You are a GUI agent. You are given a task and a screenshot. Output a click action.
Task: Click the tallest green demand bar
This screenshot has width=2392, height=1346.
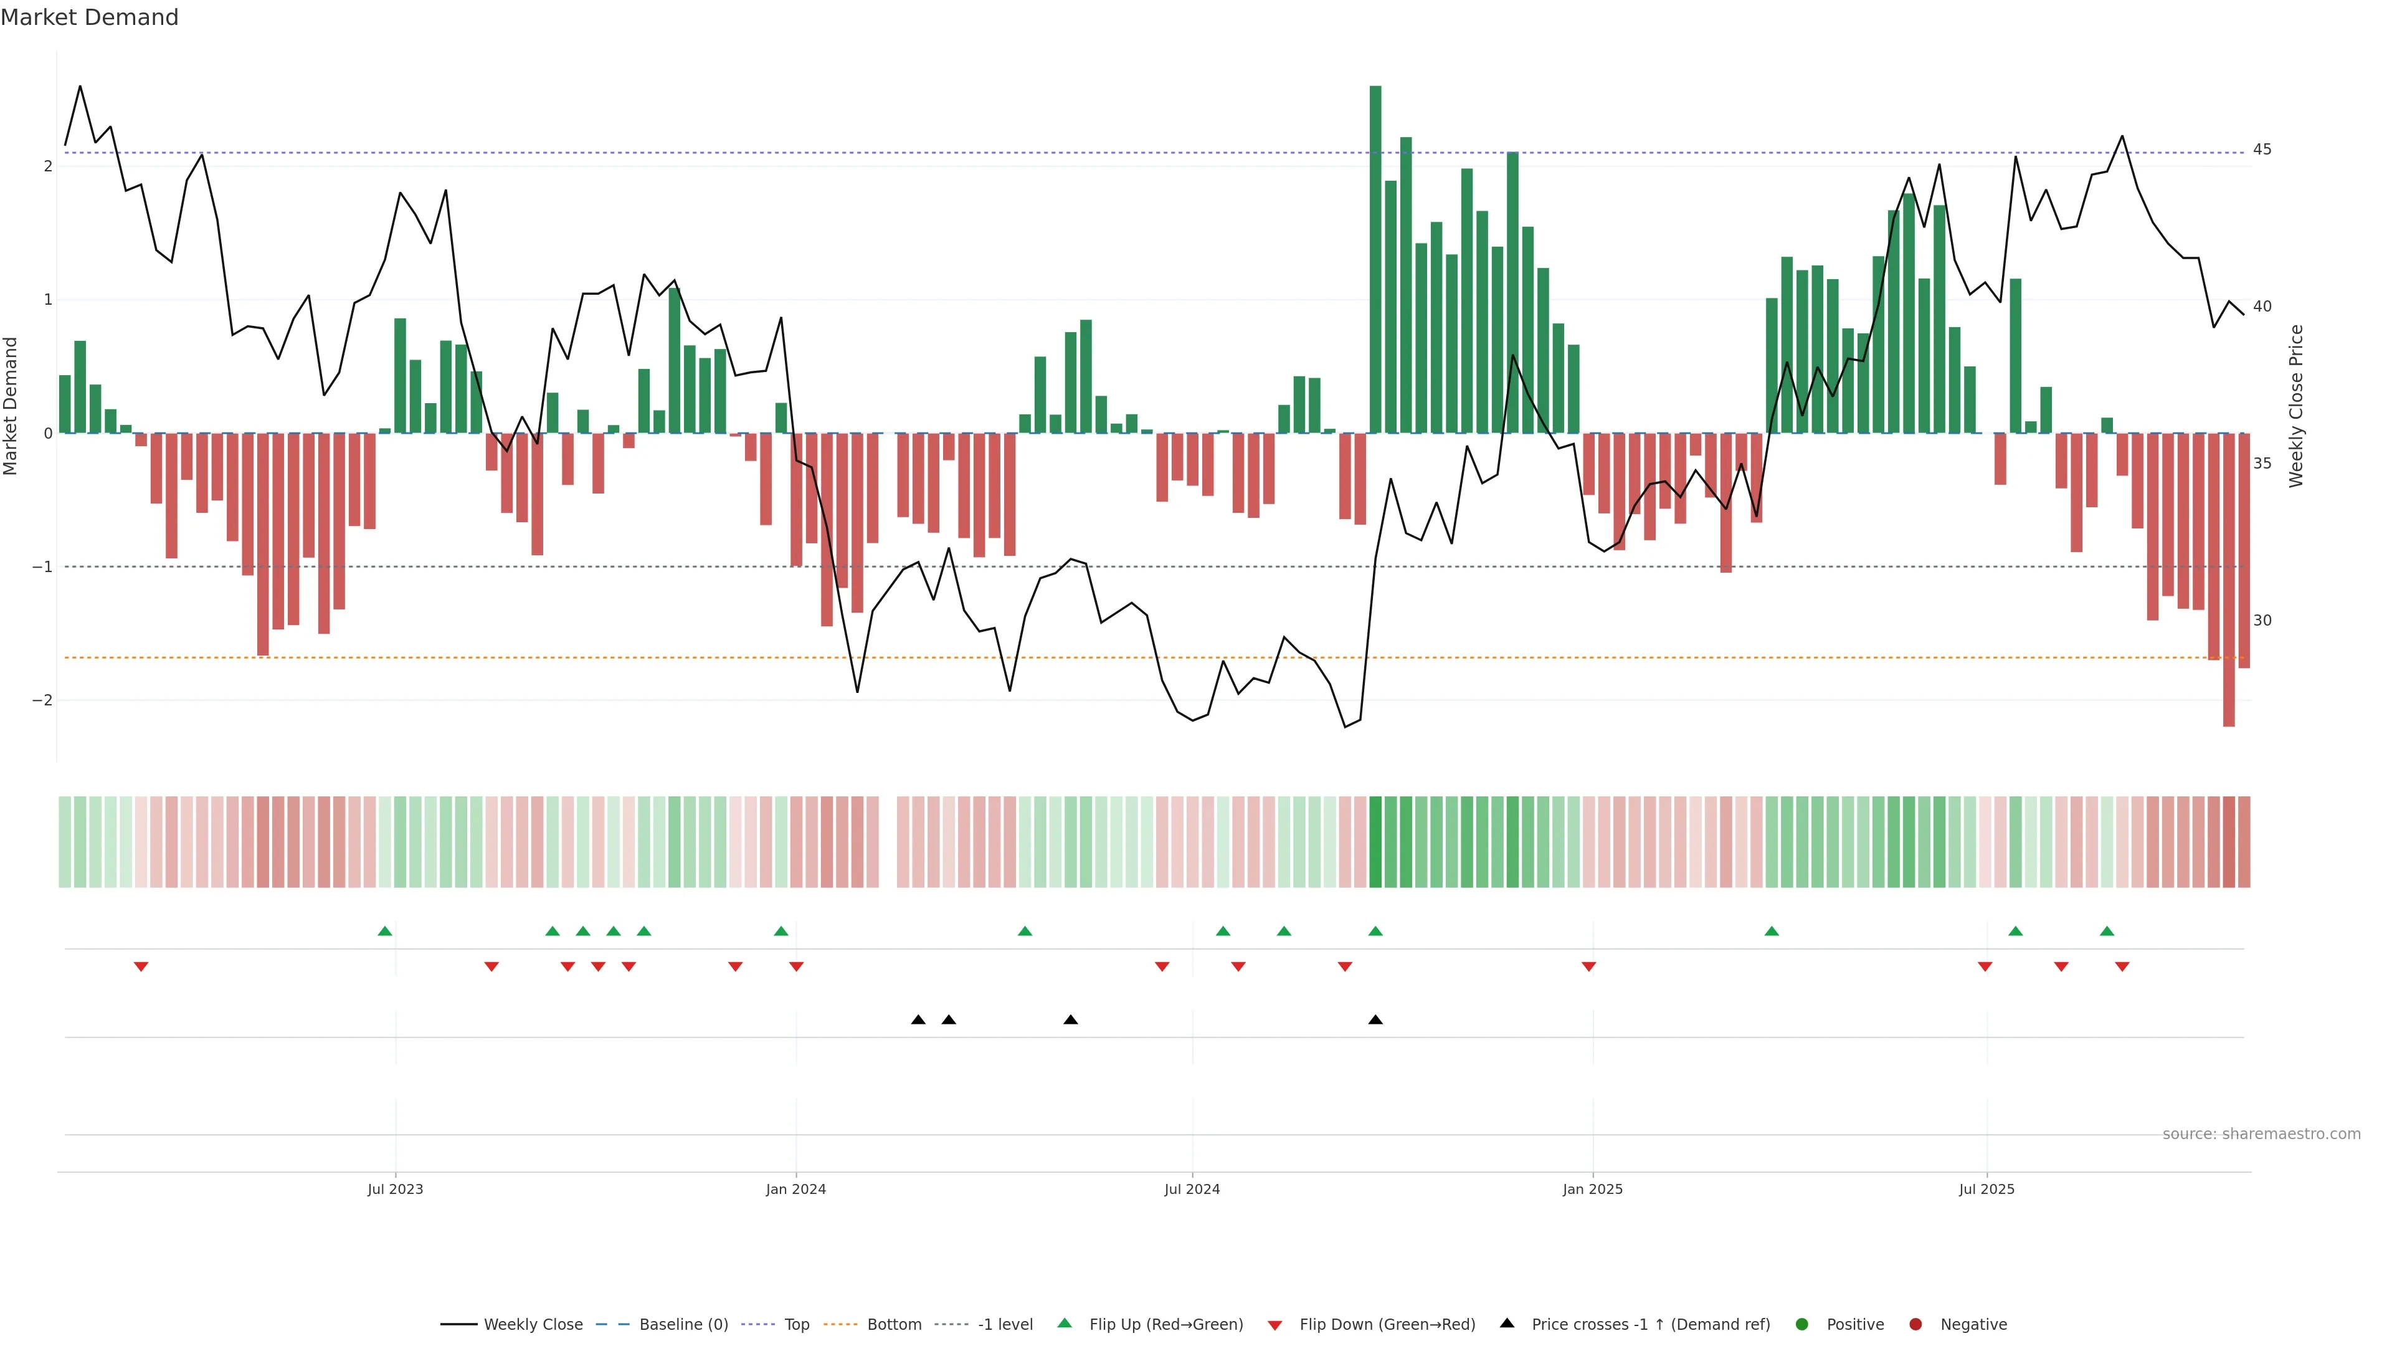1375,260
